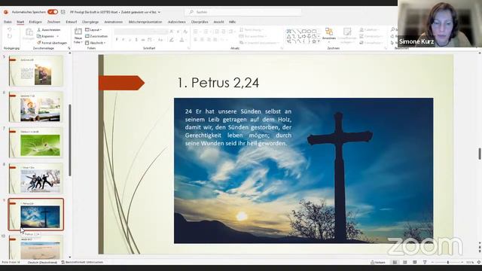Open the Hilfe ribbon tab

(x=232, y=22)
